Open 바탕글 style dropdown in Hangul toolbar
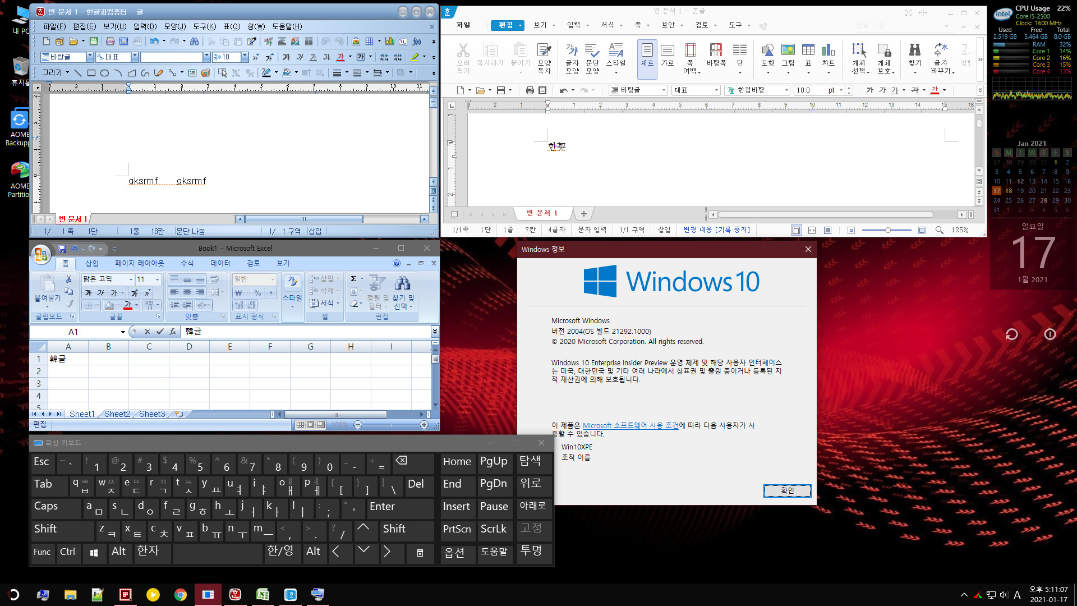The height and width of the screenshot is (606, 1077). coord(90,57)
